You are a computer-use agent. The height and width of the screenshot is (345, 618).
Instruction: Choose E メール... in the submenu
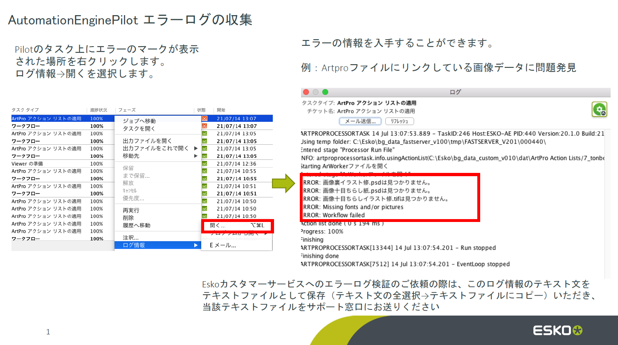pos(223,245)
